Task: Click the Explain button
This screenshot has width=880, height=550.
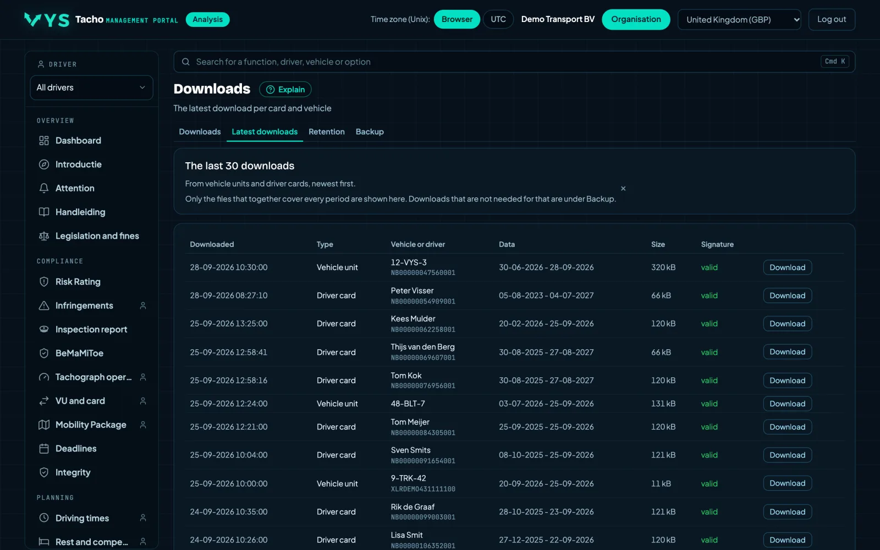Action: [x=285, y=90]
